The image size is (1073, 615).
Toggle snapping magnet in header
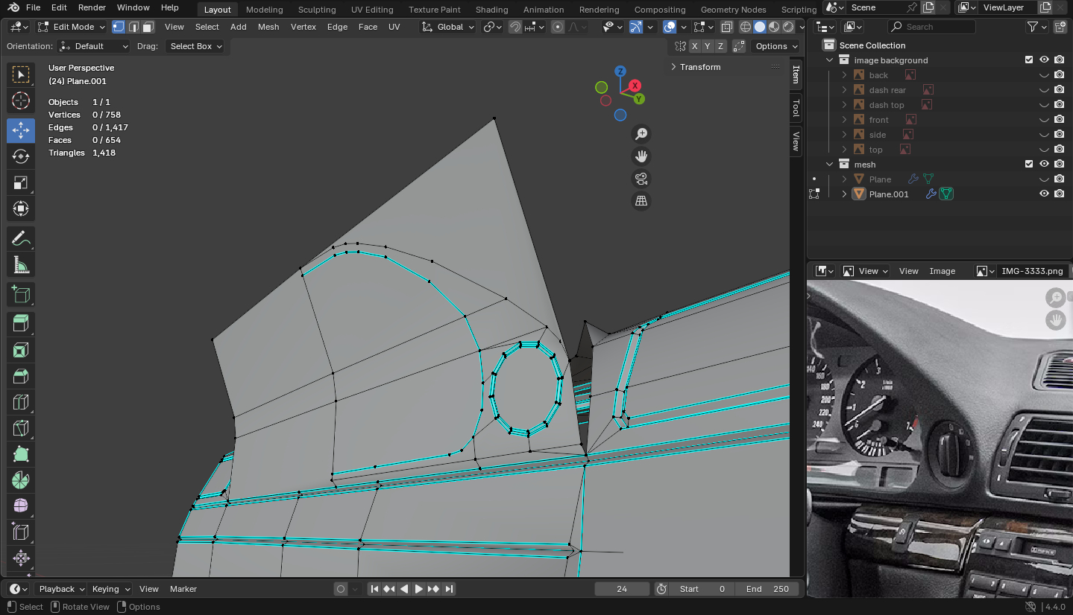515,27
